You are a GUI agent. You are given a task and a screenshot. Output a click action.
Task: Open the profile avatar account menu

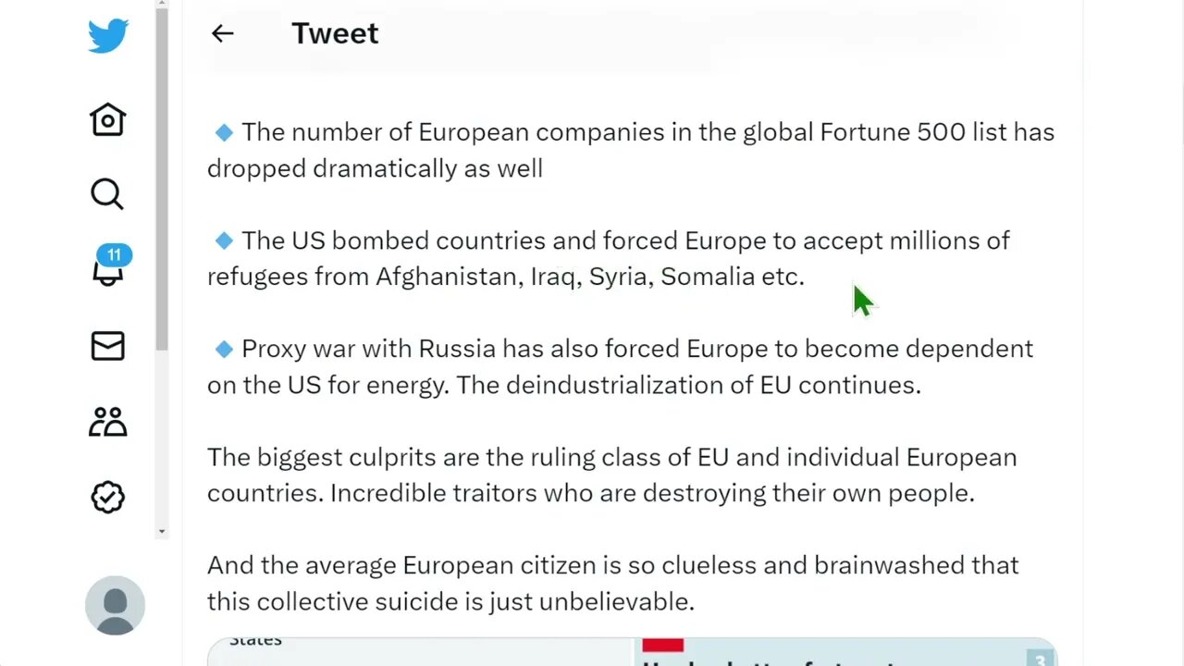tap(115, 605)
